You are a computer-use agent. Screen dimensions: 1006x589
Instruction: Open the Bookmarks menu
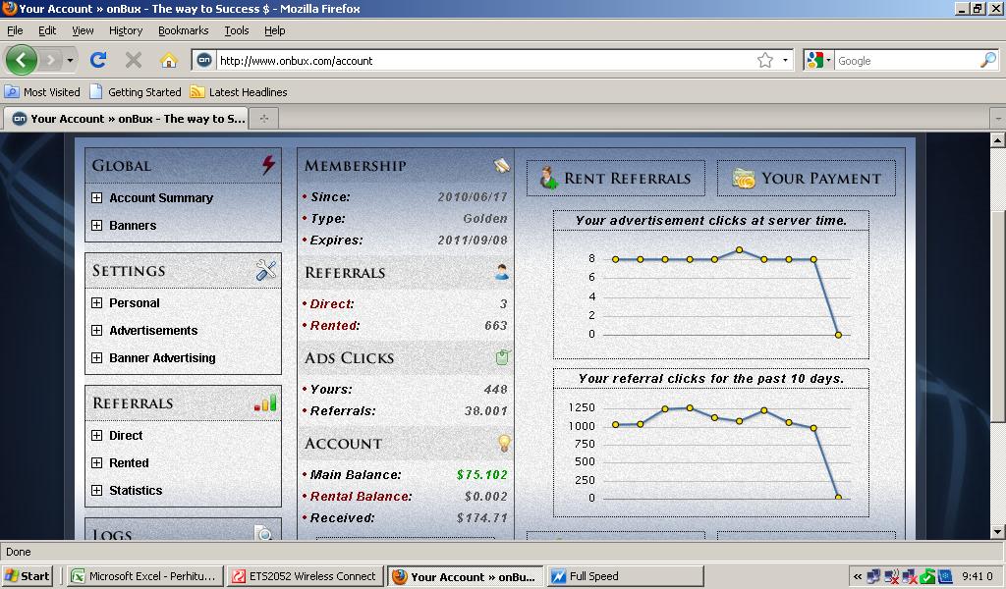[184, 30]
